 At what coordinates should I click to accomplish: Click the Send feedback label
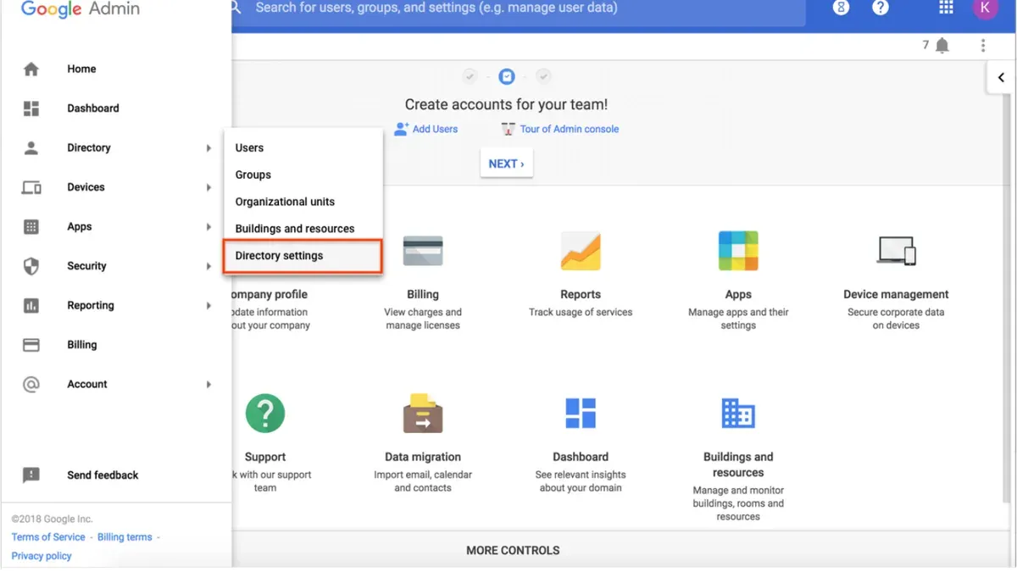103,475
